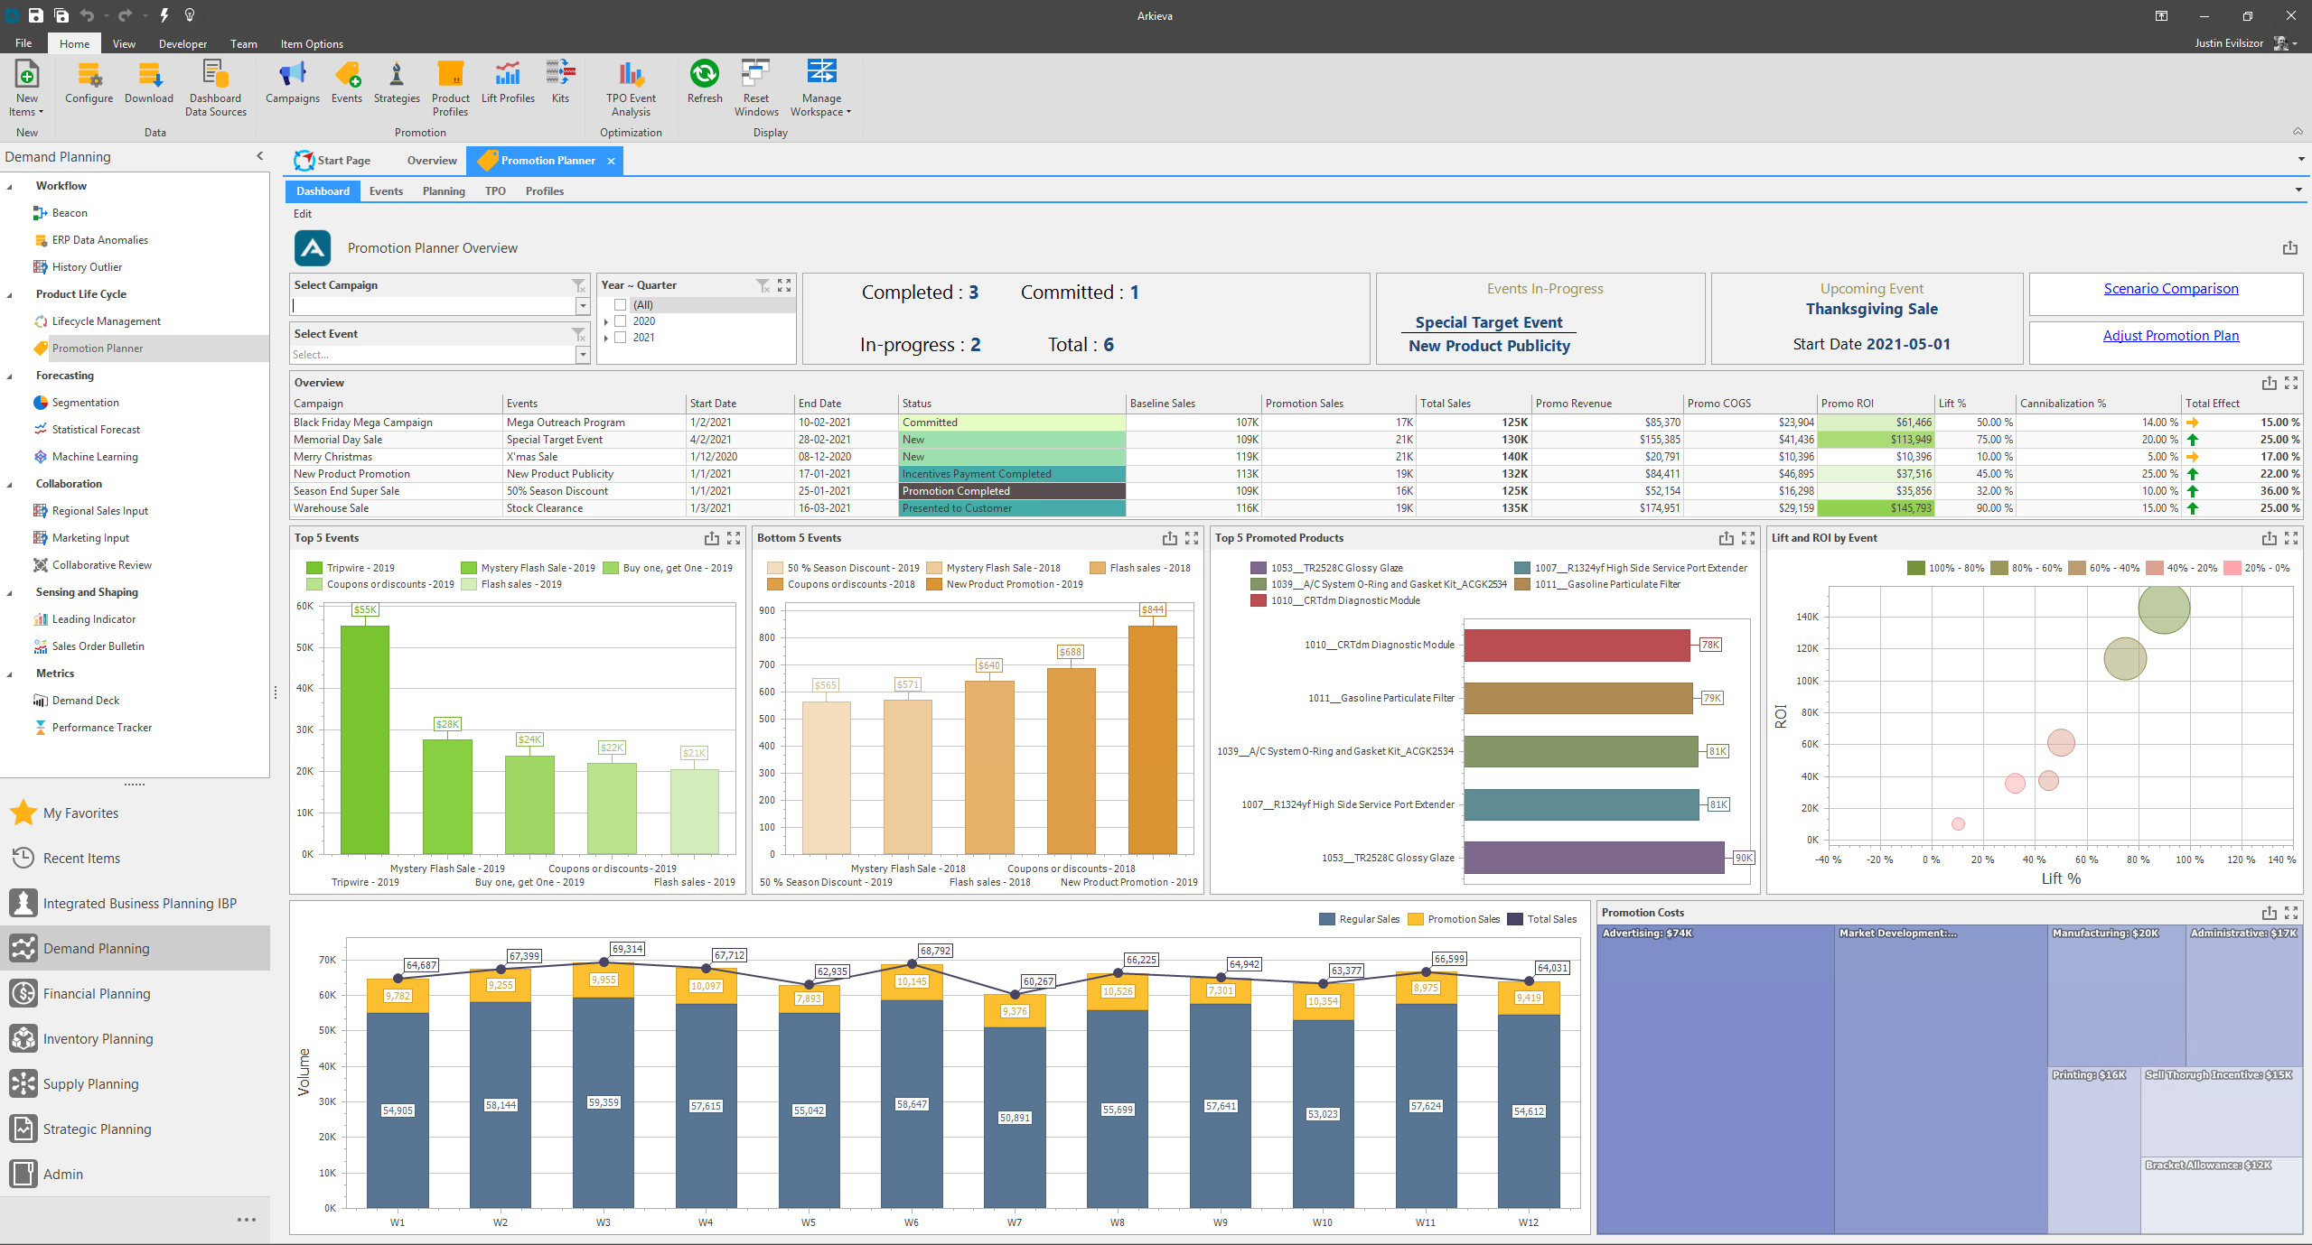This screenshot has height=1245, width=2312.
Task: Click Edit above the dashboard
Action: (303, 214)
